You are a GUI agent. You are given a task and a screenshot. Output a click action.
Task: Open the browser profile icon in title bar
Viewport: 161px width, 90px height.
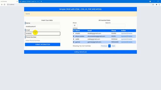point(150,1)
